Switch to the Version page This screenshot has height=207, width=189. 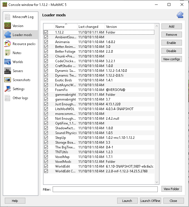click(21, 26)
